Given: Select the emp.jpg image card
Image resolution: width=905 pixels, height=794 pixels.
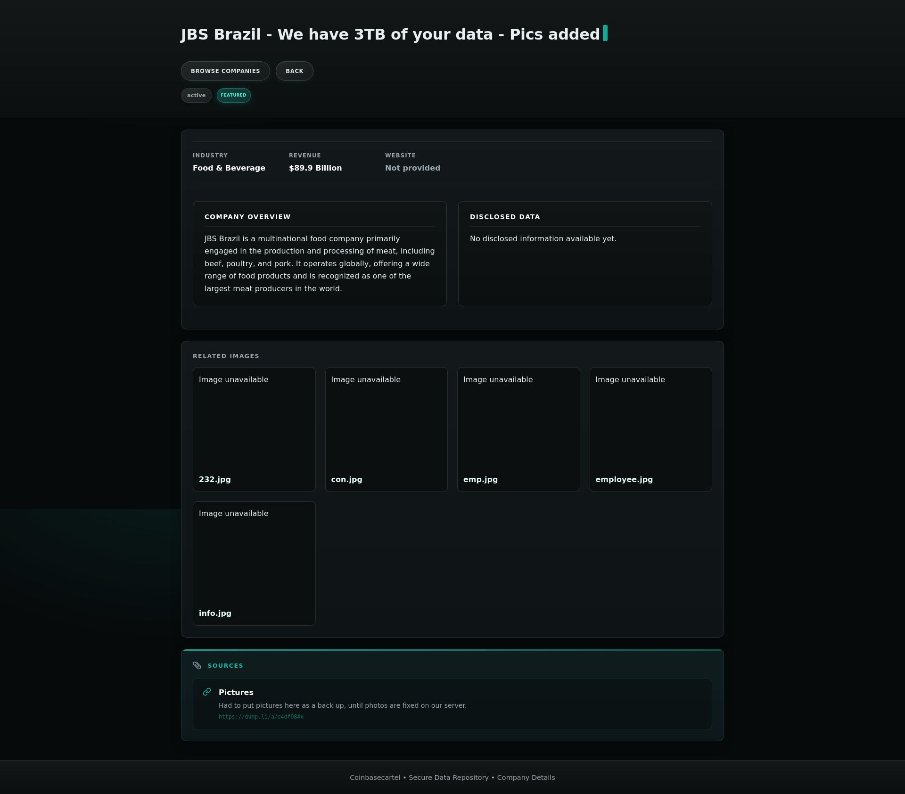Looking at the screenshot, I should (518, 429).
